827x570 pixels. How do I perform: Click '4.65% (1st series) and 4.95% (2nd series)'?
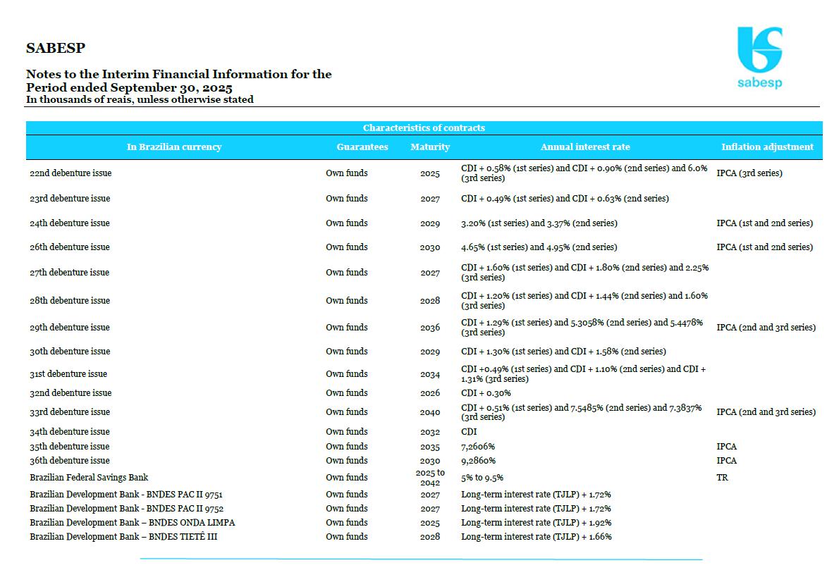point(539,247)
